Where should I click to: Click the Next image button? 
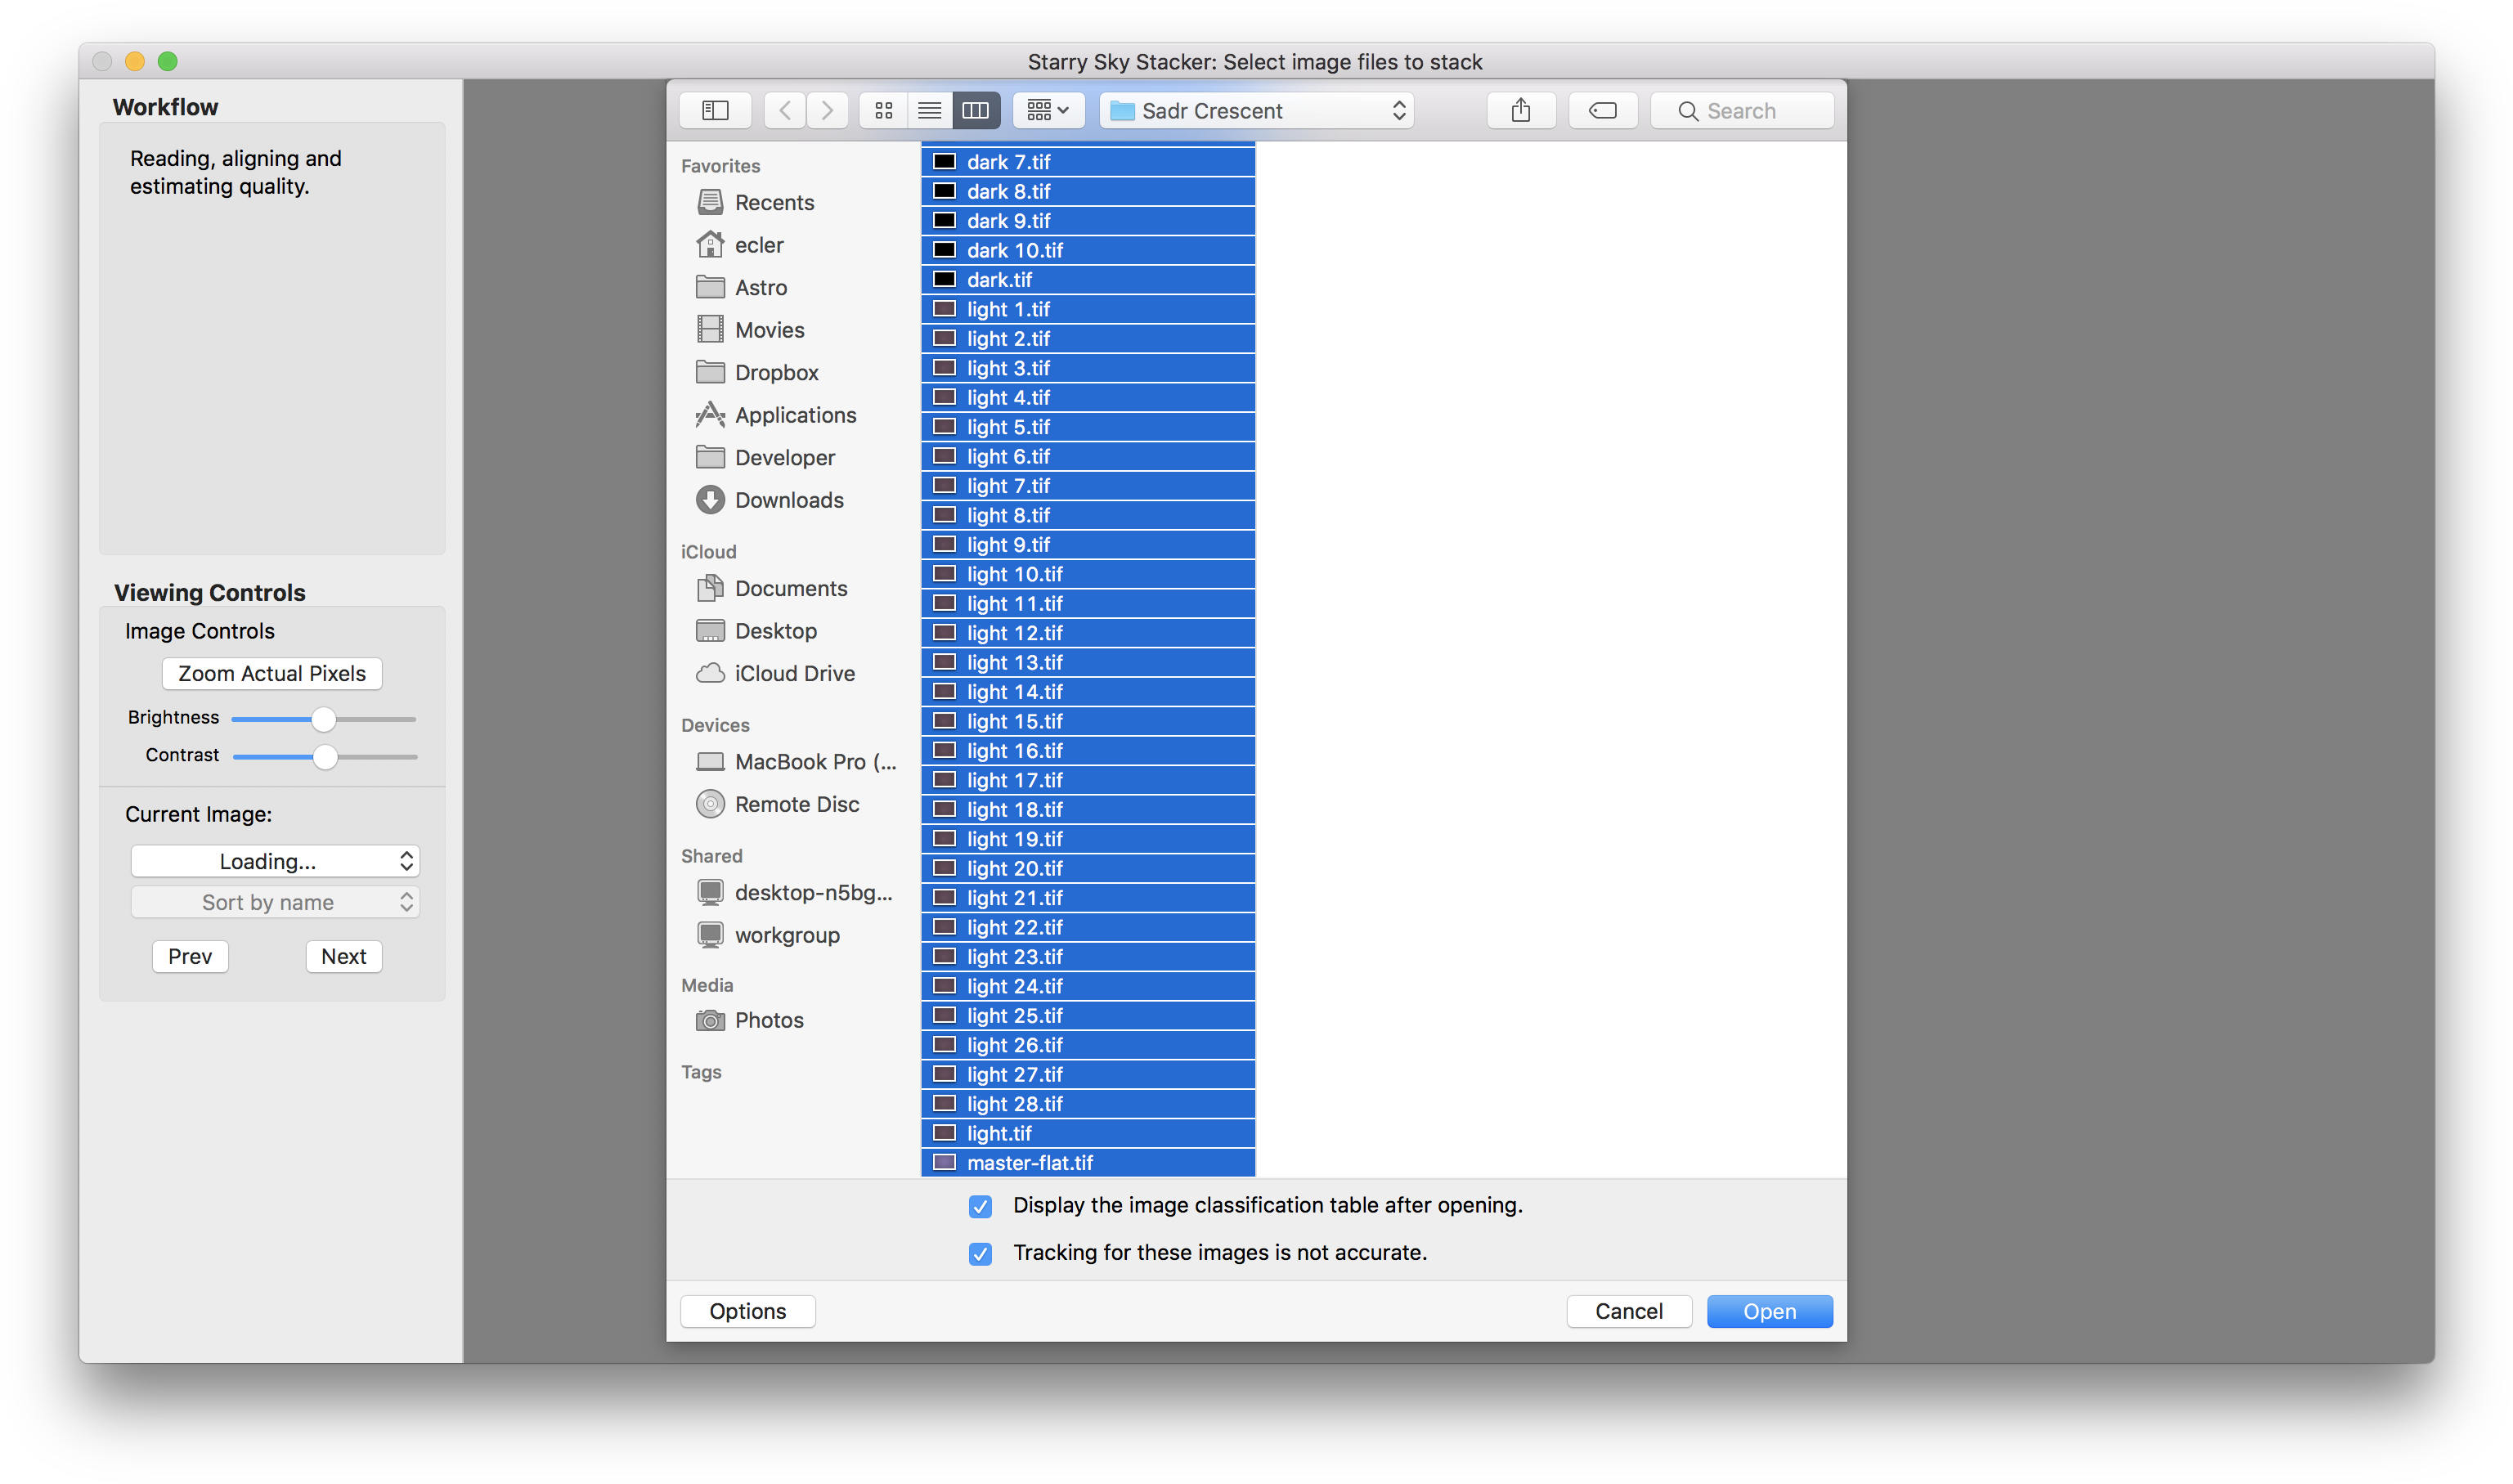tap(343, 956)
